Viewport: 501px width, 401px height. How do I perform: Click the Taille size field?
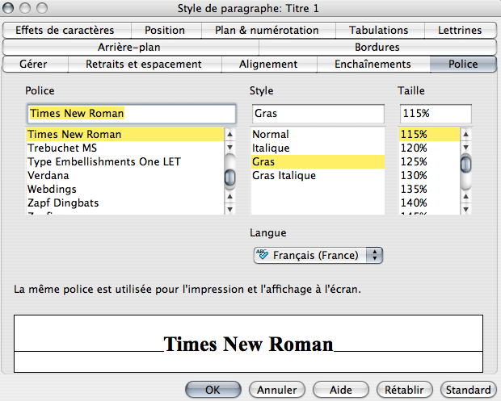436,114
